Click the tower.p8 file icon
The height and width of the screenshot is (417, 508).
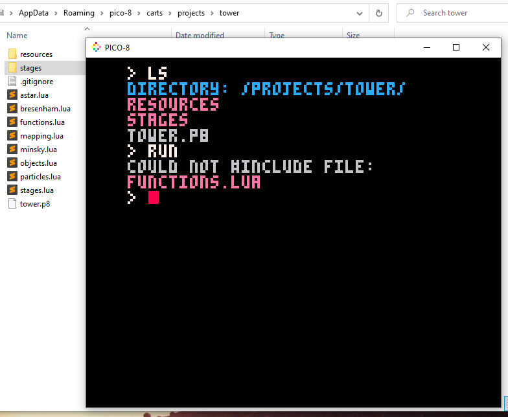tap(12, 203)
